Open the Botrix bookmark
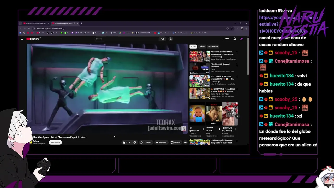 click(x=87, y=33)
